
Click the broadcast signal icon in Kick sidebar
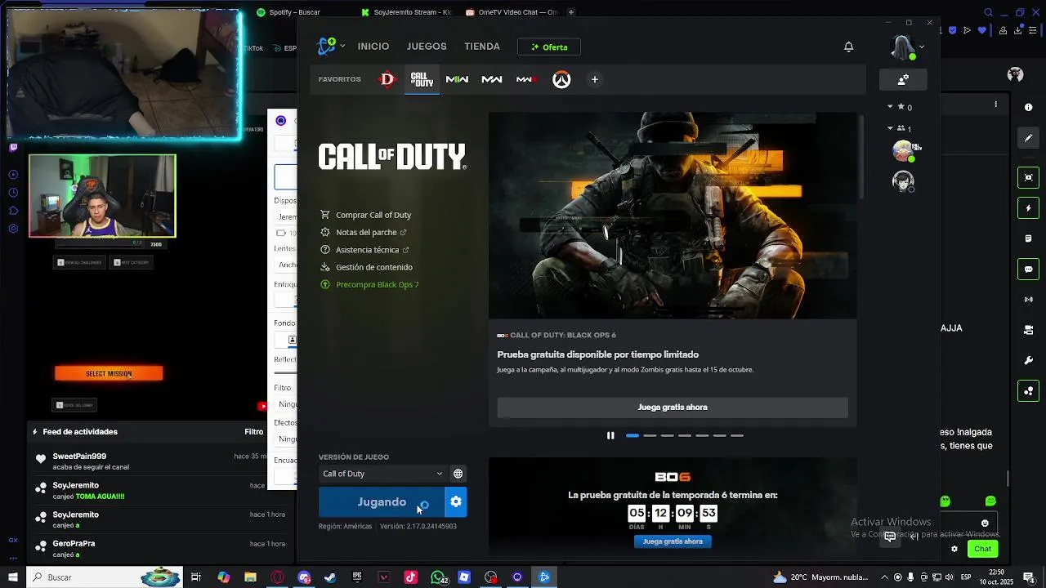coord(1028,300)
